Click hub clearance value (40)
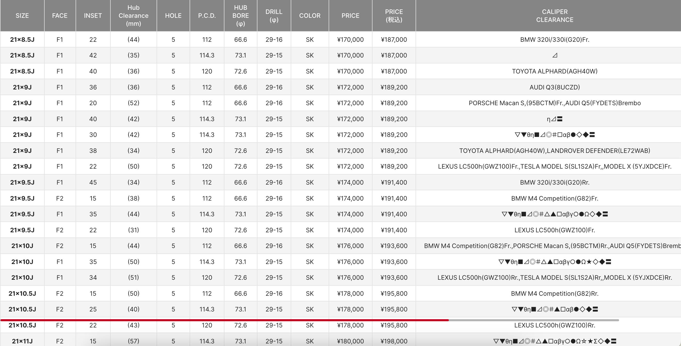Viewport: 681px width, 346px height. click(134, 309)
